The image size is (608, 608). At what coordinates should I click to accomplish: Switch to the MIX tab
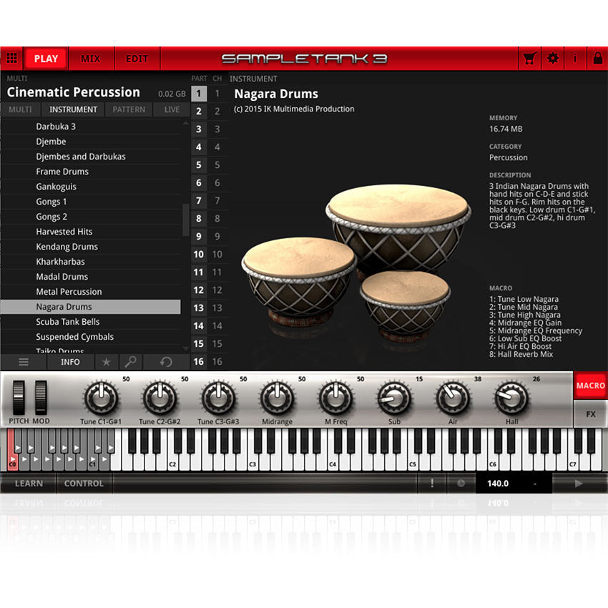91,58
